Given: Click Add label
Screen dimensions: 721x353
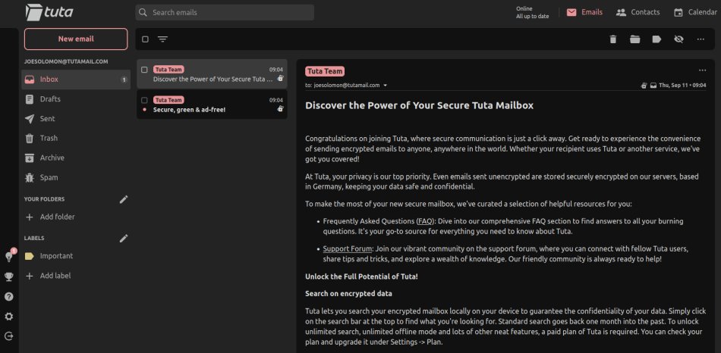Looking at the screenshot, I should (x=49, y=276).
